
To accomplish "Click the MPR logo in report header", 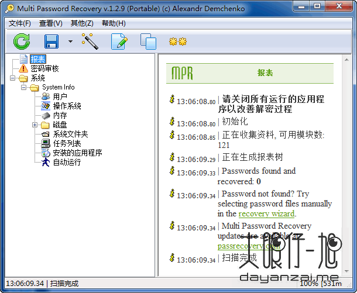I will point(182,73).
